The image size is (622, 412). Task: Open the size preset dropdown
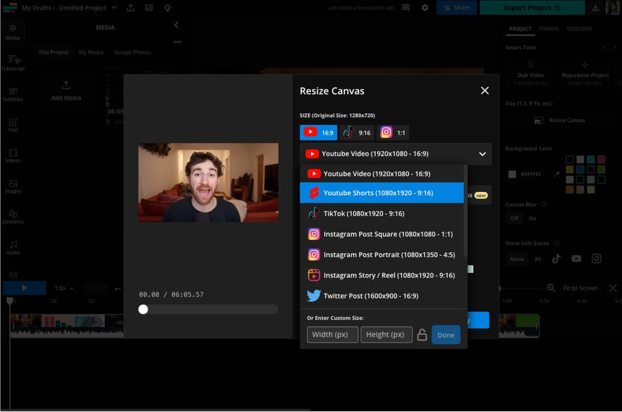click(x=395, y=153)
